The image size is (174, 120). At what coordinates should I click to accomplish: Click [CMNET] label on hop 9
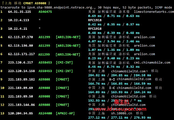pyautogui.click(x=62, y=80)
